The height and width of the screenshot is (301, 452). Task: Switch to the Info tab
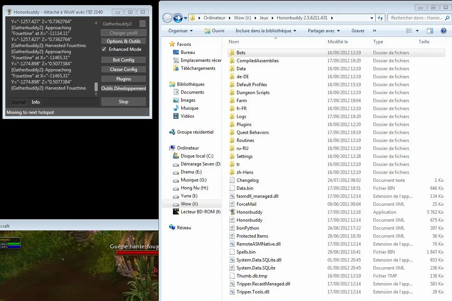pyautogui.click(x=36, y=102)
